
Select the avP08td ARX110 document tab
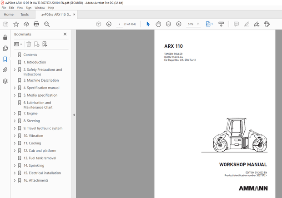(56, 15)
